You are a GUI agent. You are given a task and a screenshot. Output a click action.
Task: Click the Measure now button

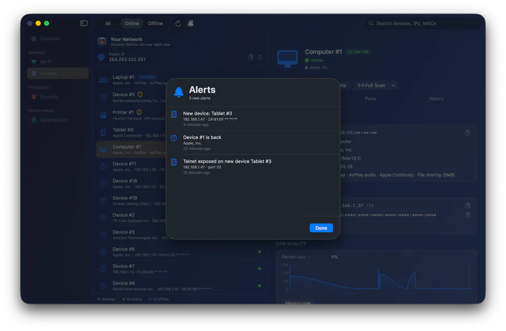point(298,302)
